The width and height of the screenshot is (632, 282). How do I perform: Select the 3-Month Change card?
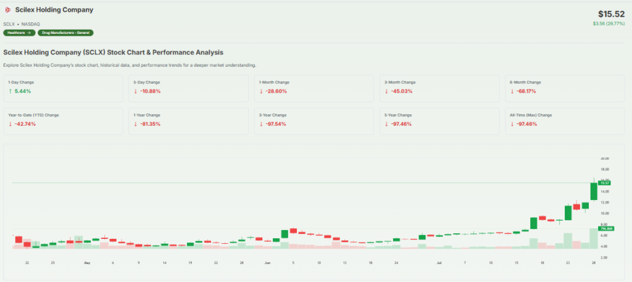click(x=439, y=88)
